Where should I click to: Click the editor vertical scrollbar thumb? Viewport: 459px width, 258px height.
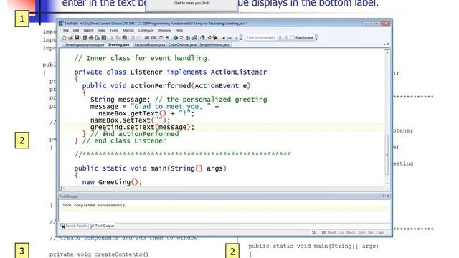(x=387, y=155)
